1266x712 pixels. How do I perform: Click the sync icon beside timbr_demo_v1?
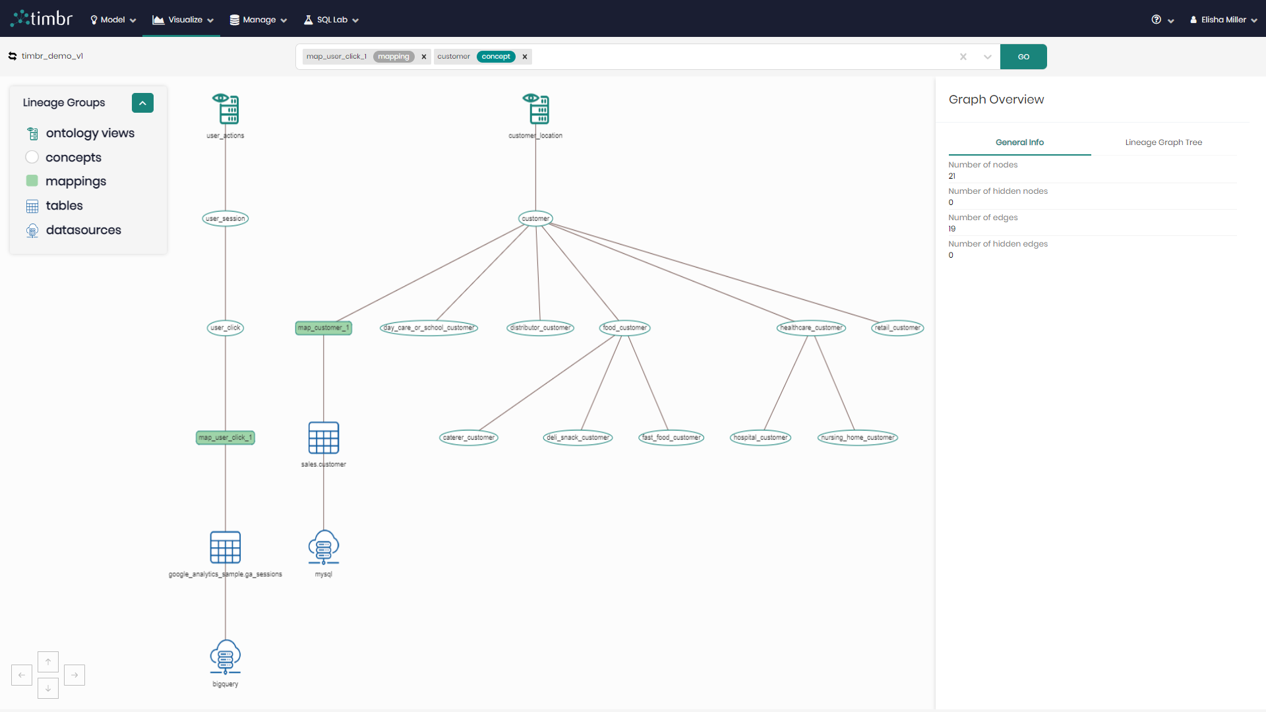pyautogui.click(x=12, y=56)
